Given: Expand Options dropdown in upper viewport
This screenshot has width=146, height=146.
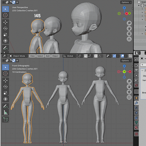Looking at the screenshot, I should pos(126,2).
